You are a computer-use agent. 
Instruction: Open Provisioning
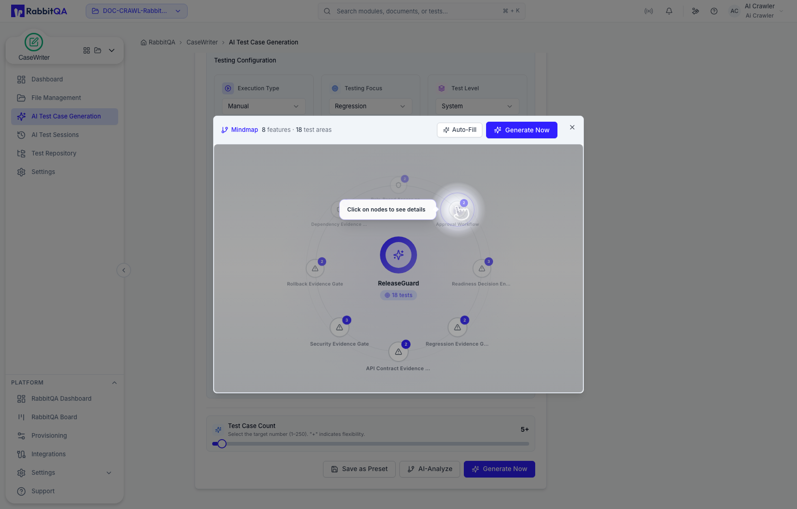[65, 436]
